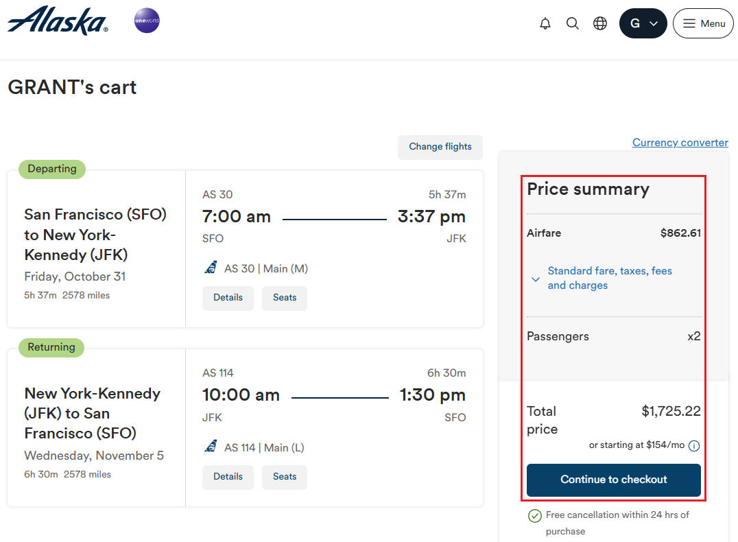
Task: Open the Currency converter link
Action: tap(680, 143)
